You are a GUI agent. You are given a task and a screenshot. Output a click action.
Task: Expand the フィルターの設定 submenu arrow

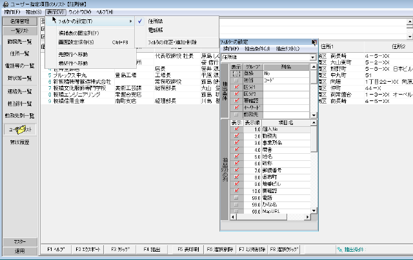point(130,21)
